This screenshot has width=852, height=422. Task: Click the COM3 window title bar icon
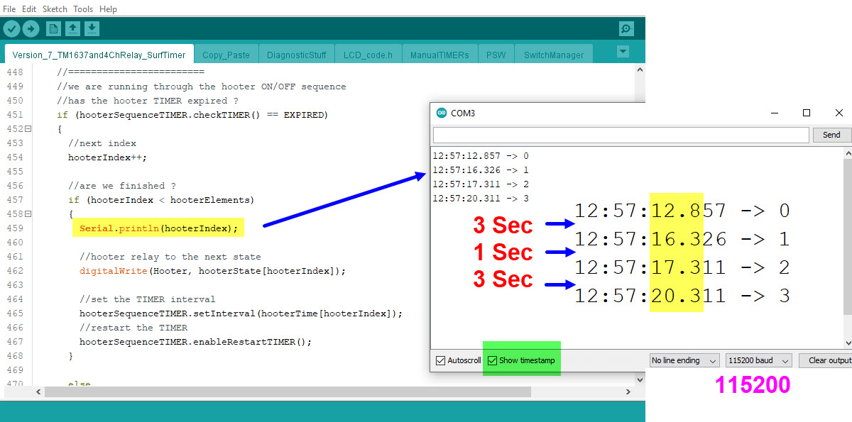441,112
